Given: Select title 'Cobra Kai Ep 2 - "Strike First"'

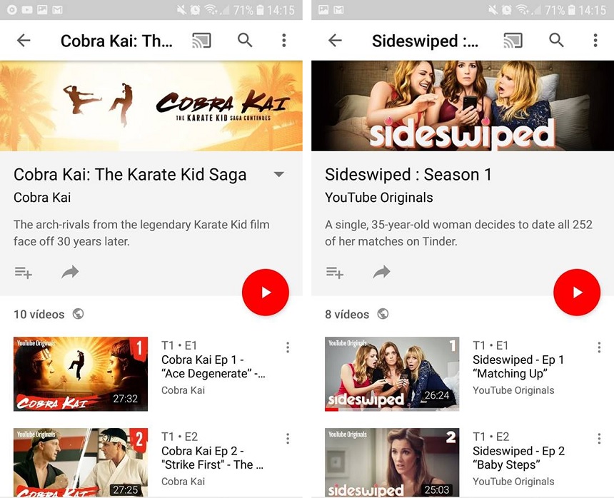Looking at the screenshot, I should point(212,458).
